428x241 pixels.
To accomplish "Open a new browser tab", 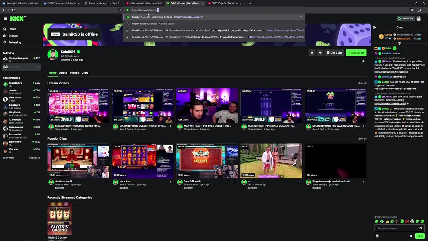I will pyautogui.click(x=250, y=3).
